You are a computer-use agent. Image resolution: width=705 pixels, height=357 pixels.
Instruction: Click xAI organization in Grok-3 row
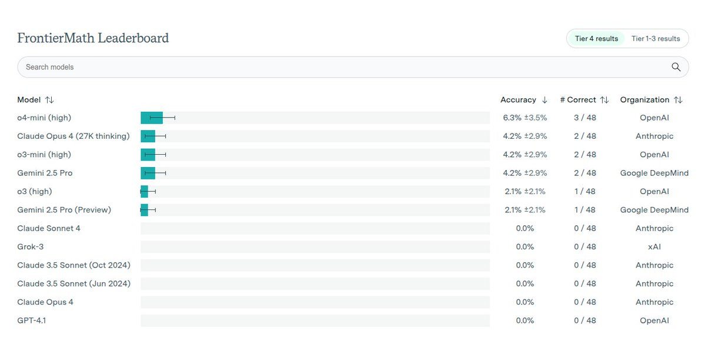tap(654, 247)
